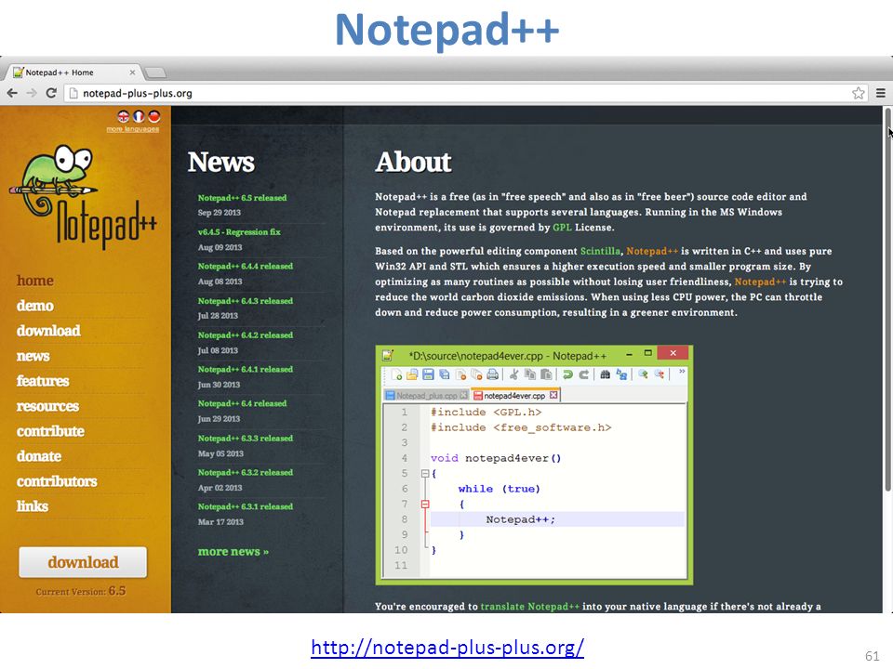The width and height of the screenshot is (893, 669).
Task: Open the demo sidebar menu item
Action: (34, 306)
